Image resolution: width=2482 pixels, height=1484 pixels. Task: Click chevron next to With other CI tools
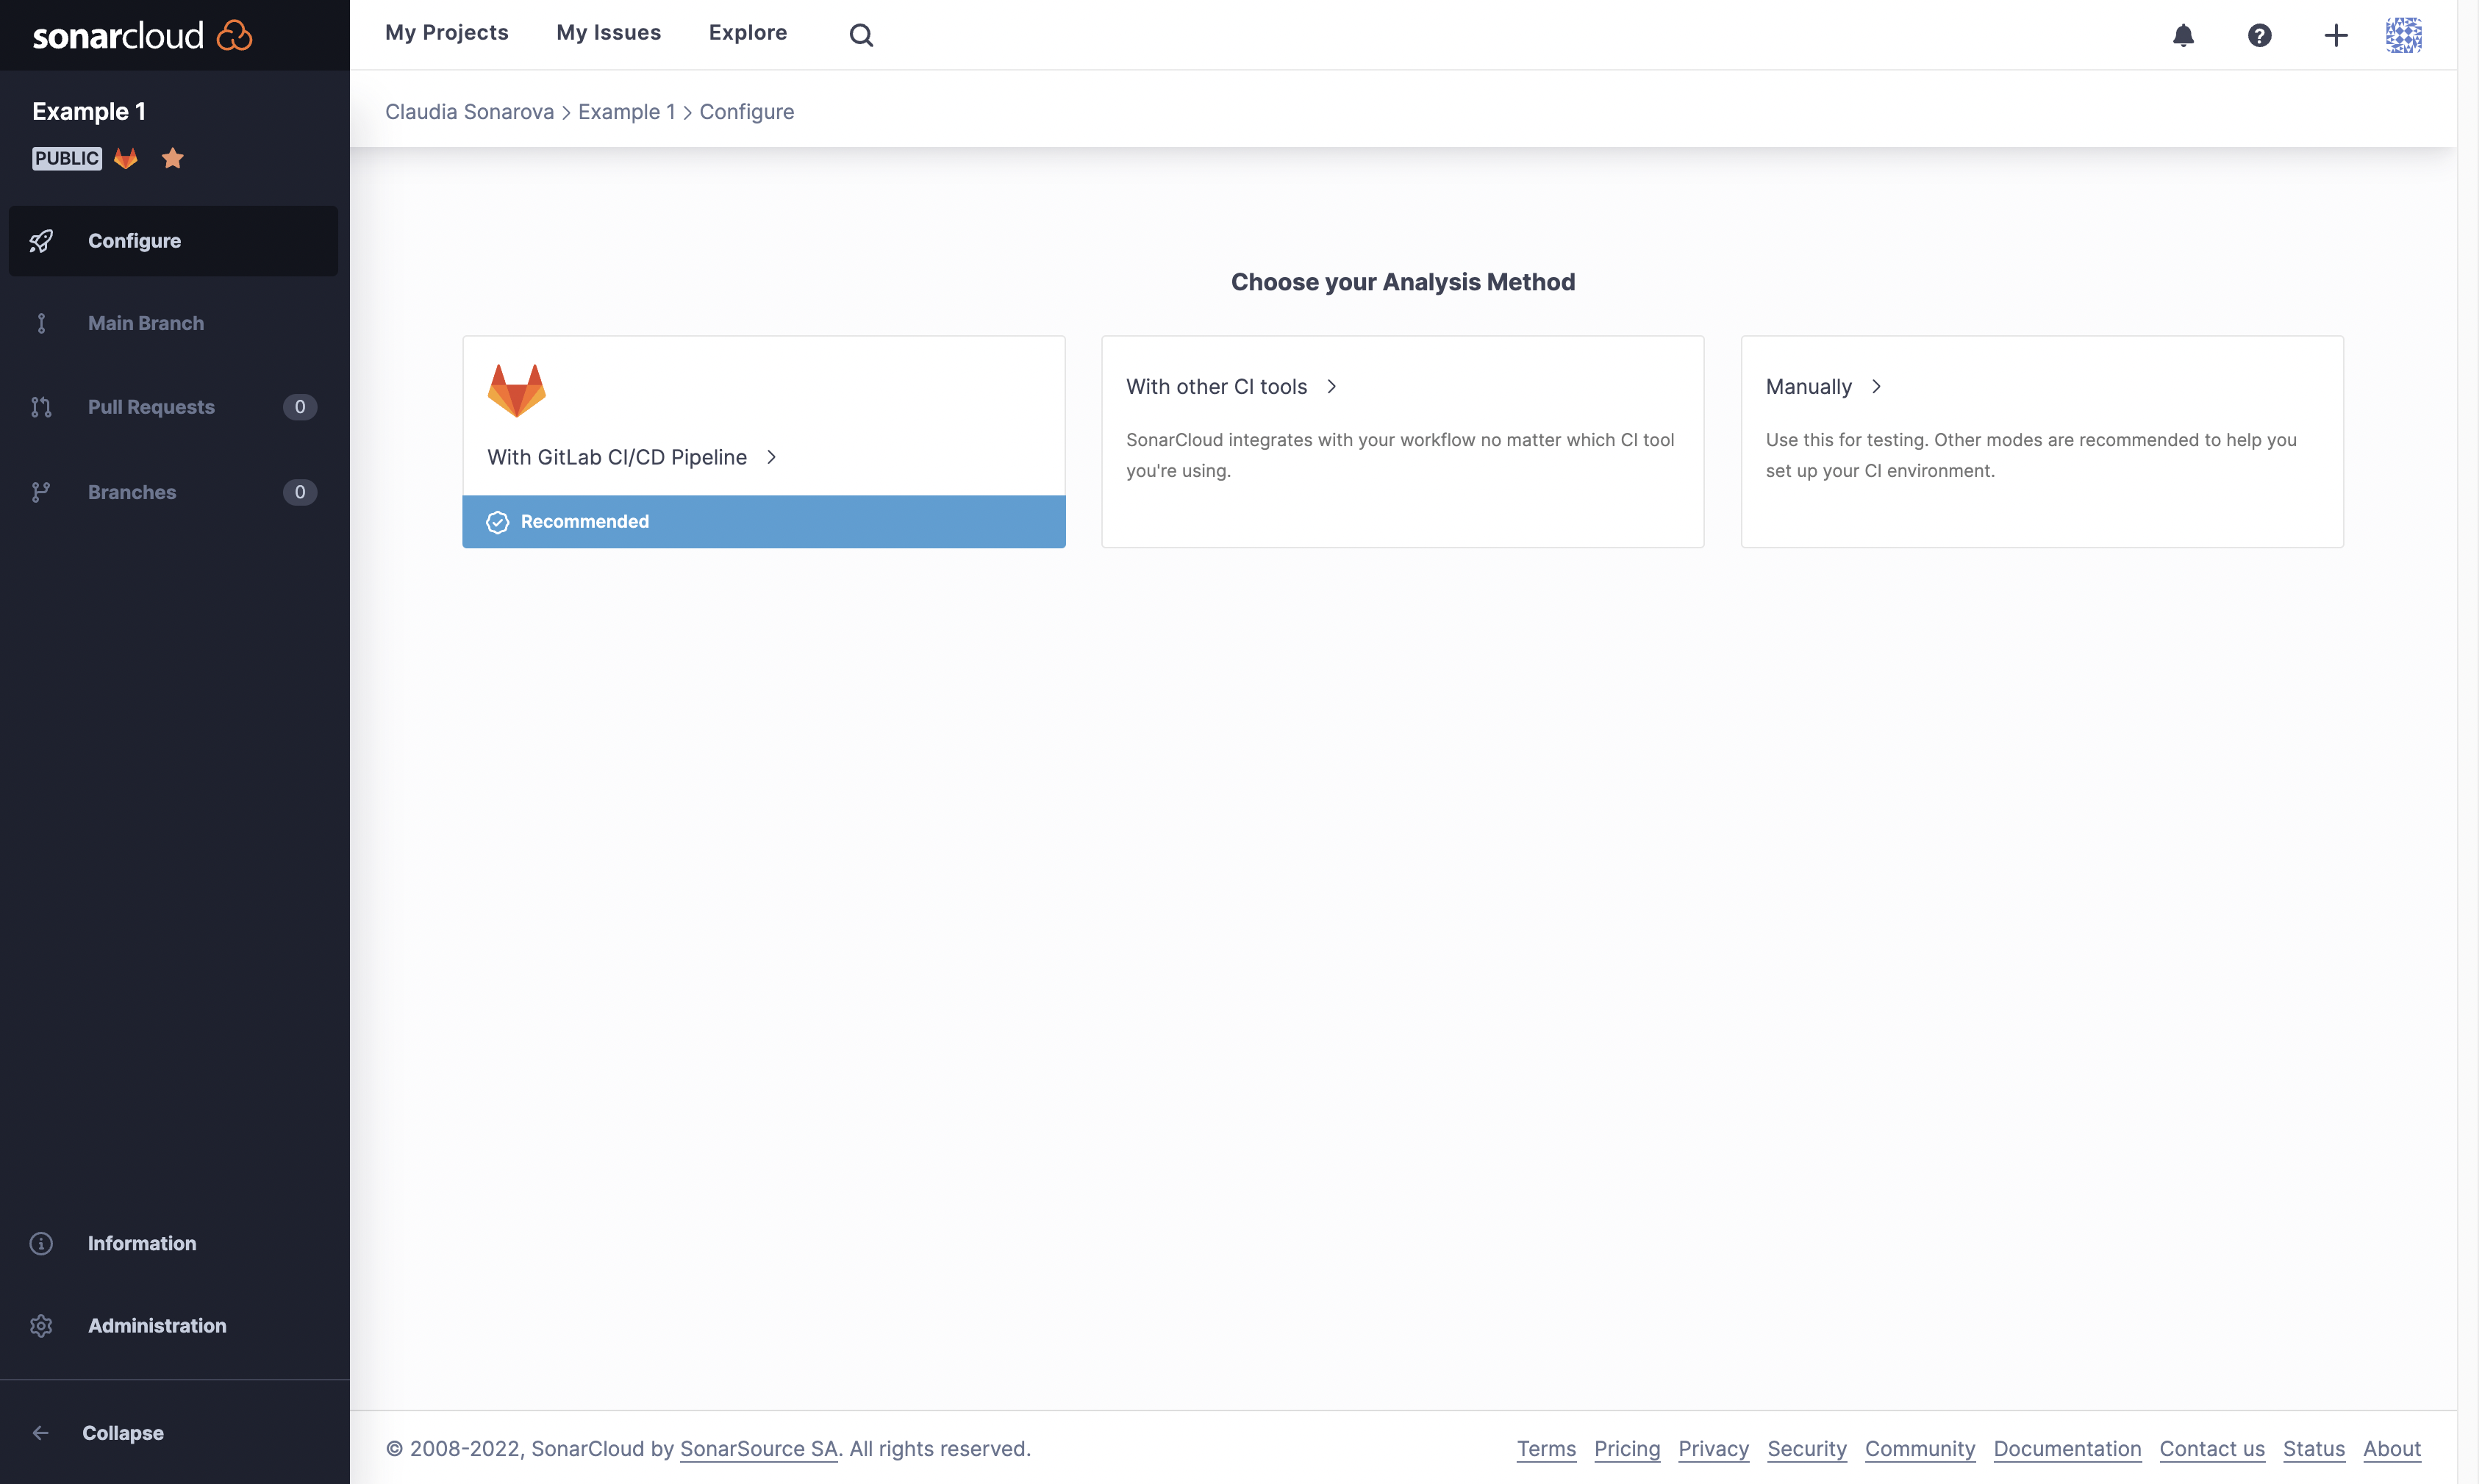tap(1332, 387)
